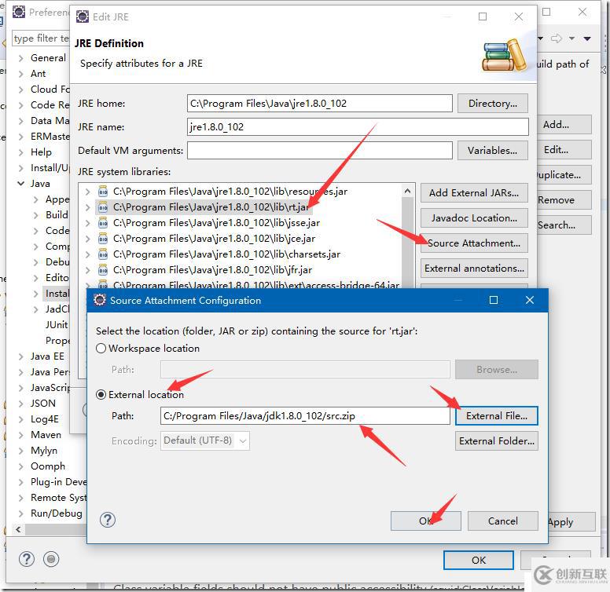Collapse the Java node in Preferences tree
Screen dimensions: 610x592
pyautogui.click(x=20, y=184)
